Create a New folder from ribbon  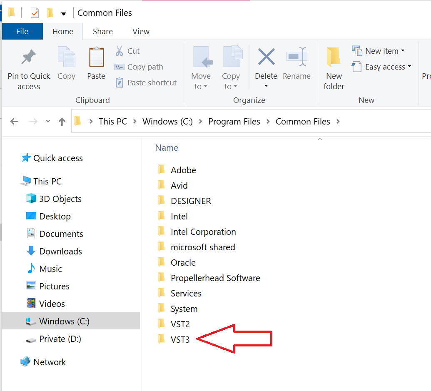(334, 67)
